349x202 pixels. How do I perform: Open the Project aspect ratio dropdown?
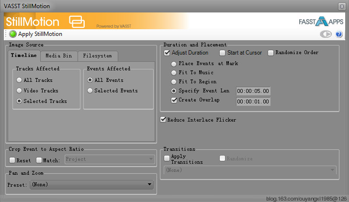(110, 159)
